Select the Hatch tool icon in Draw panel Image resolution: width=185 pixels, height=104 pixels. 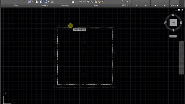(29, 1)
